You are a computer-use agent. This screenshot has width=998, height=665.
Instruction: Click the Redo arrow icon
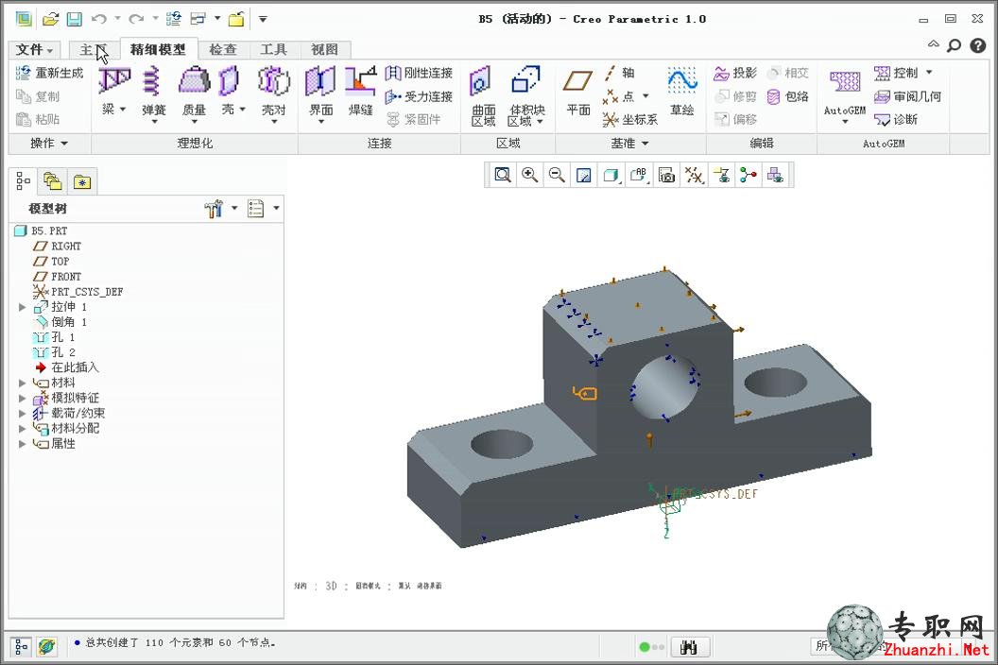coord(136,19)
